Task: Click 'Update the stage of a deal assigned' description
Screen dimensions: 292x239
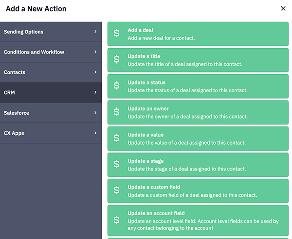Action: (187, 169)
